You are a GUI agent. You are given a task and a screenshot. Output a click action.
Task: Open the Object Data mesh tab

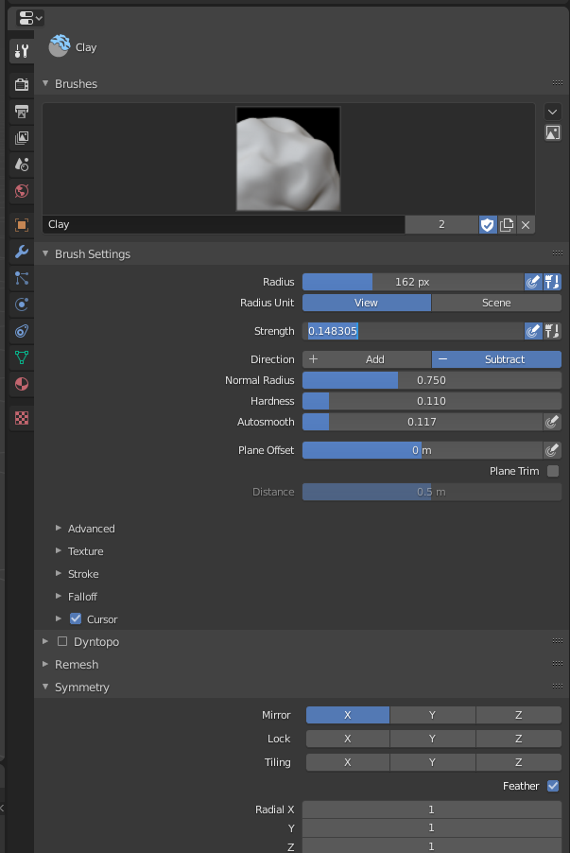click(22, 357)
